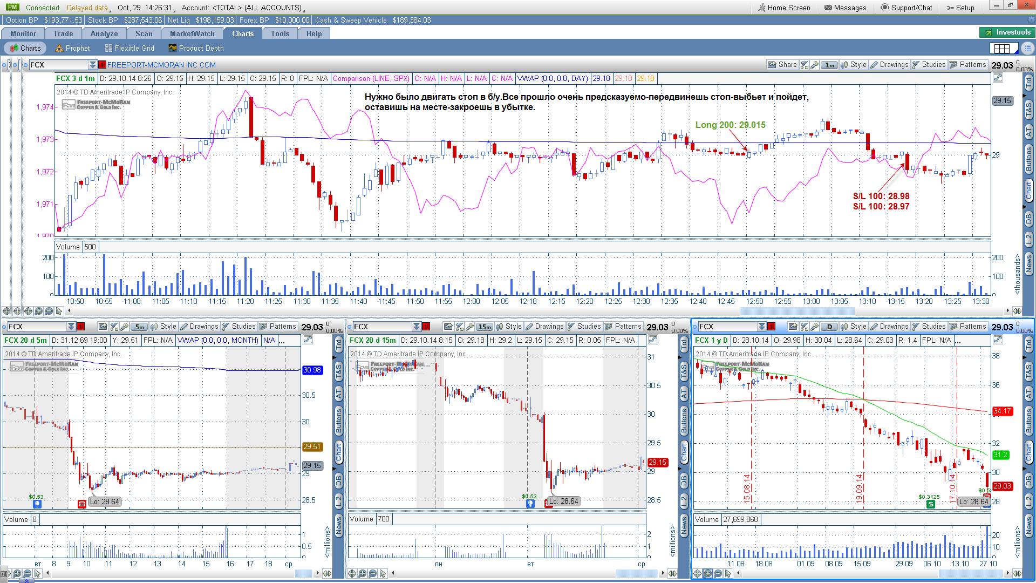Click the share icon in the 5m chart toolbar
Screen dimensions: 1036x583
(103, 327)
